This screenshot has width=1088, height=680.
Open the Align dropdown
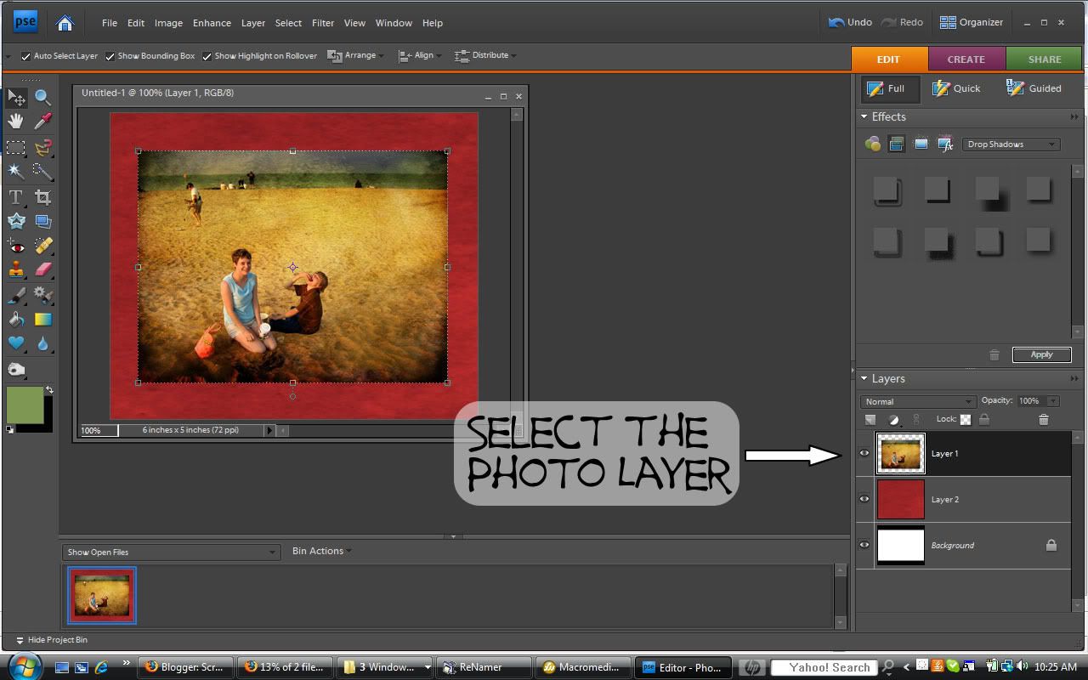point(419,55)
